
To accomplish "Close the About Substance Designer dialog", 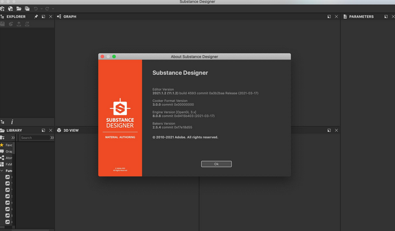I will tap(102, 56).
